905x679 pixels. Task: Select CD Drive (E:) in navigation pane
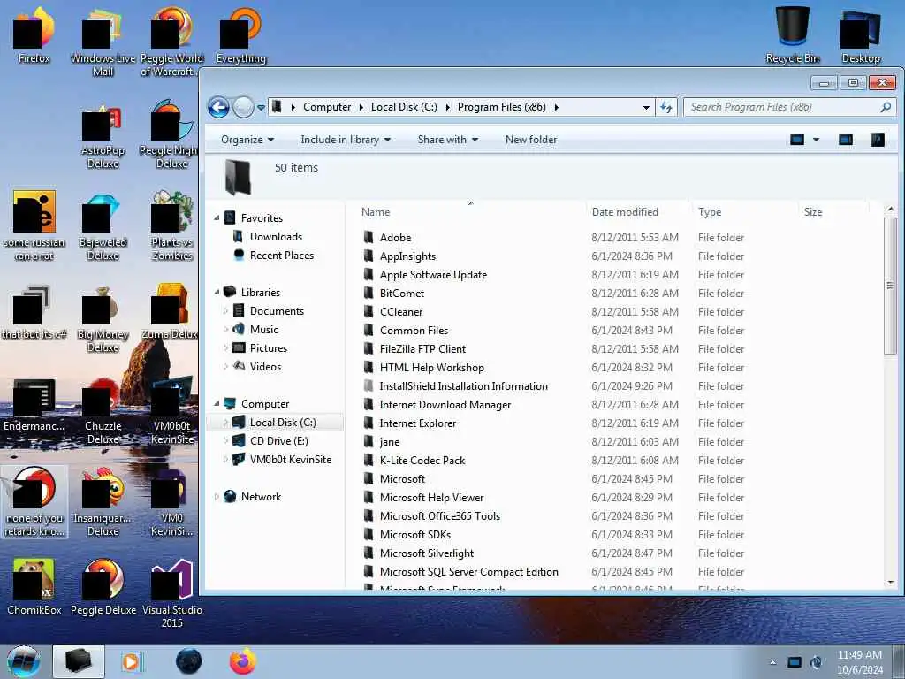coord(278,441)
